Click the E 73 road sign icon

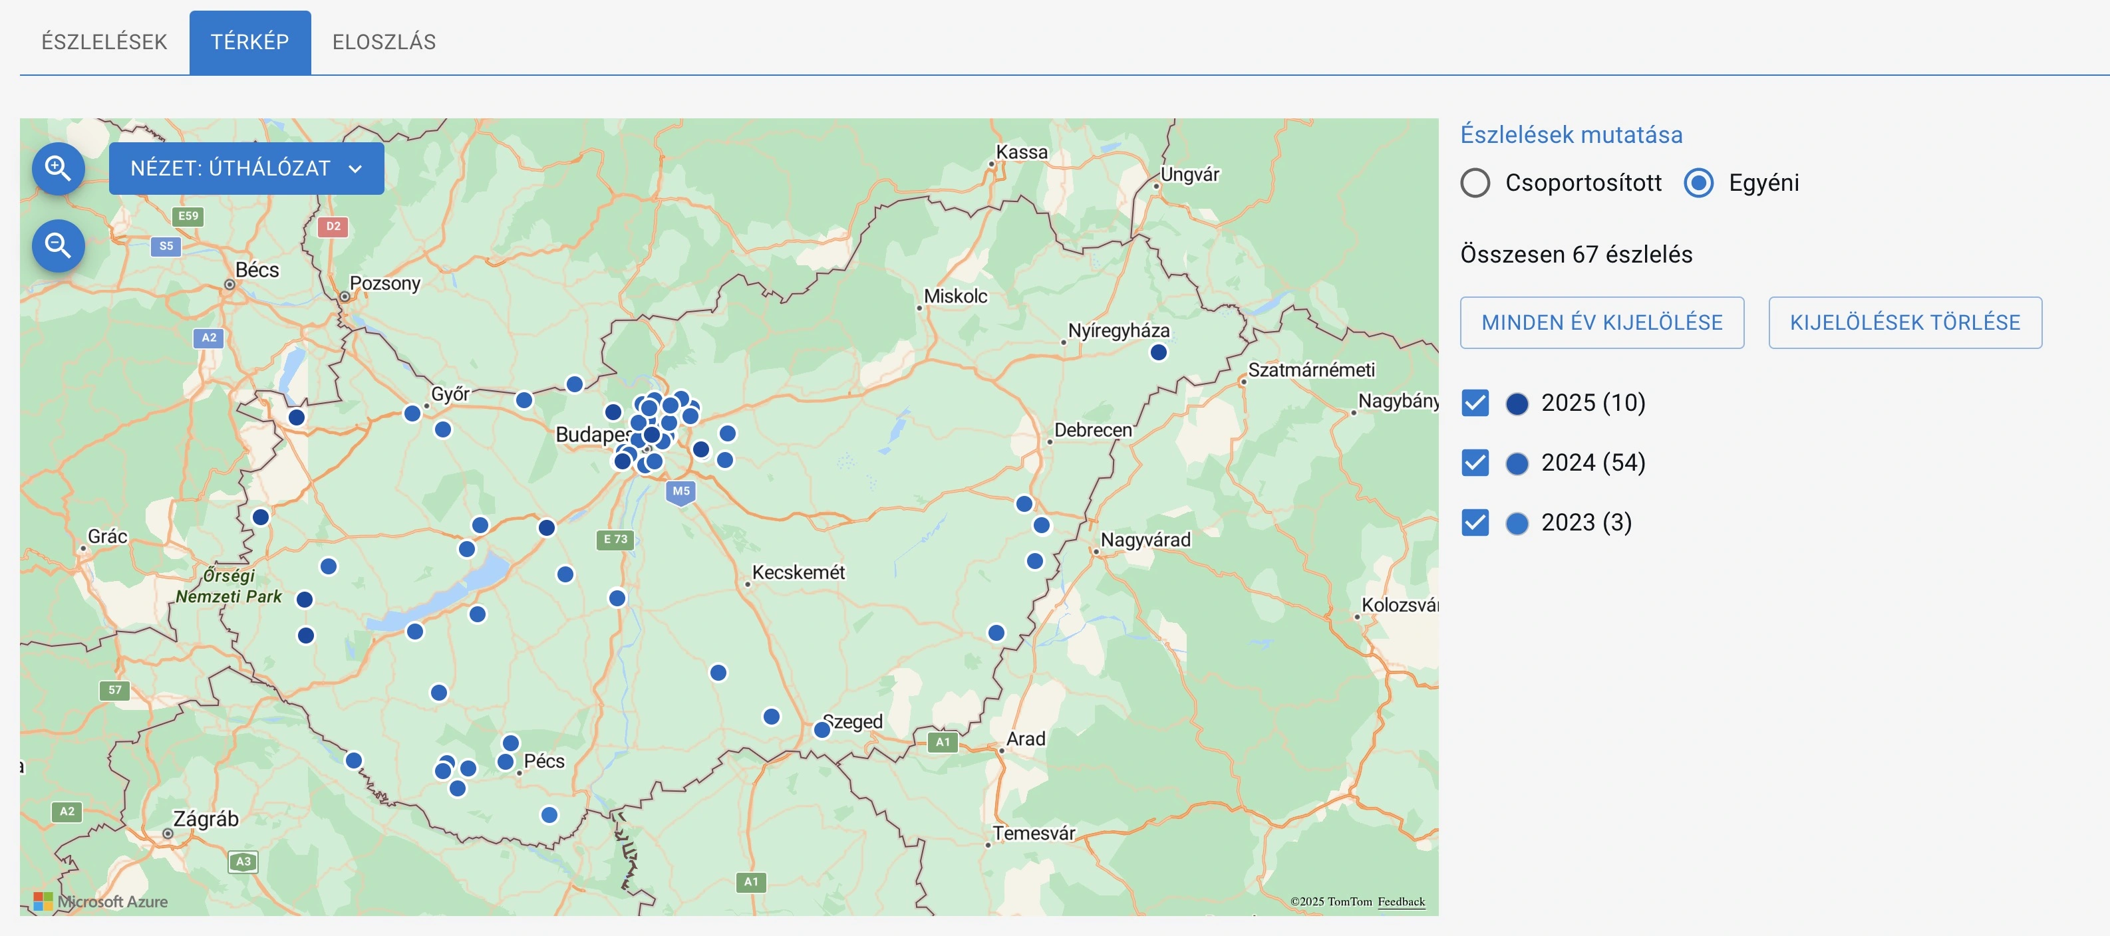point(615,540)
